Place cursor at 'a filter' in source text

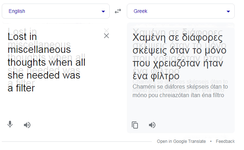[x=21, y=88]
